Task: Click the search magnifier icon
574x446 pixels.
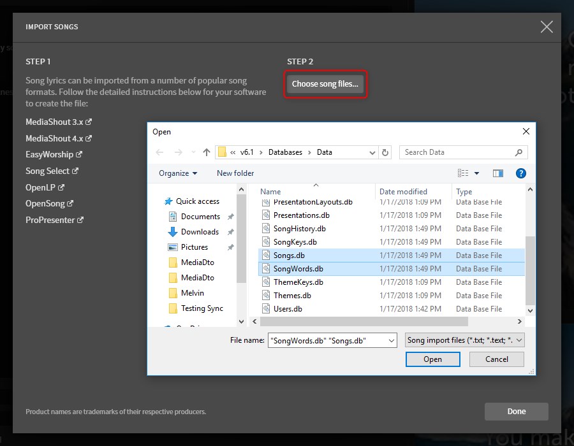Action: click(519, 152)
